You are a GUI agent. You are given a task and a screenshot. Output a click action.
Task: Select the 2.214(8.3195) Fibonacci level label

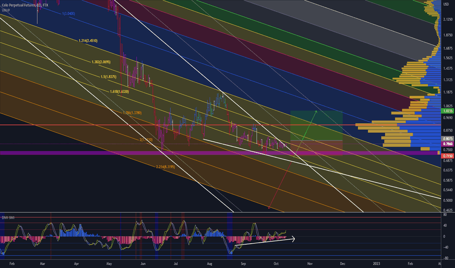165,167
